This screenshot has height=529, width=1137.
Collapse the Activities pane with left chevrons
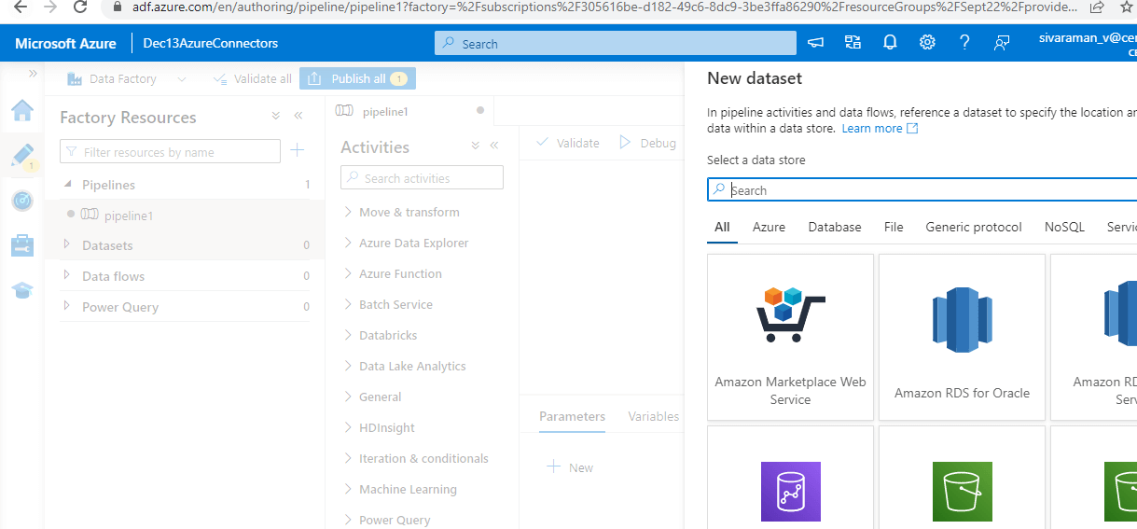click(x=494, y=146)
